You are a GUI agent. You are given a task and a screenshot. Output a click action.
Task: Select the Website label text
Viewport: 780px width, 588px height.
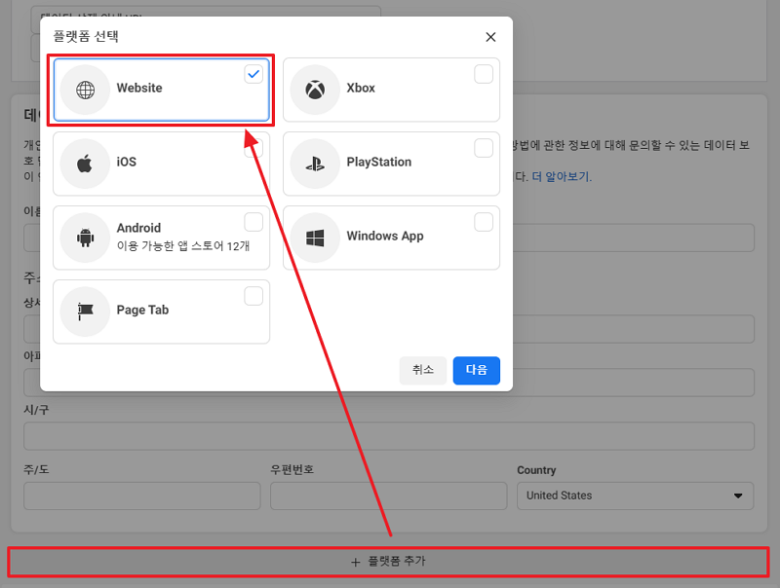coord(139,88)
